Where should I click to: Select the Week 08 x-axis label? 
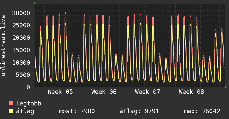[191, 92]
